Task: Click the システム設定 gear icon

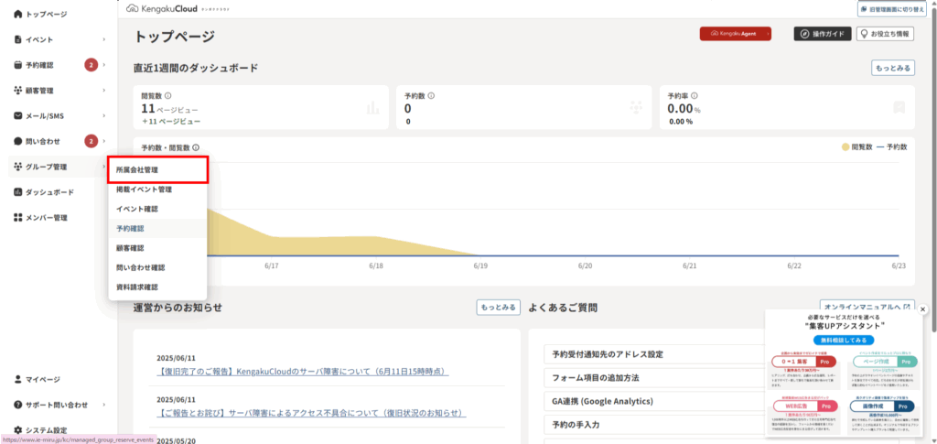Action: 18,430
